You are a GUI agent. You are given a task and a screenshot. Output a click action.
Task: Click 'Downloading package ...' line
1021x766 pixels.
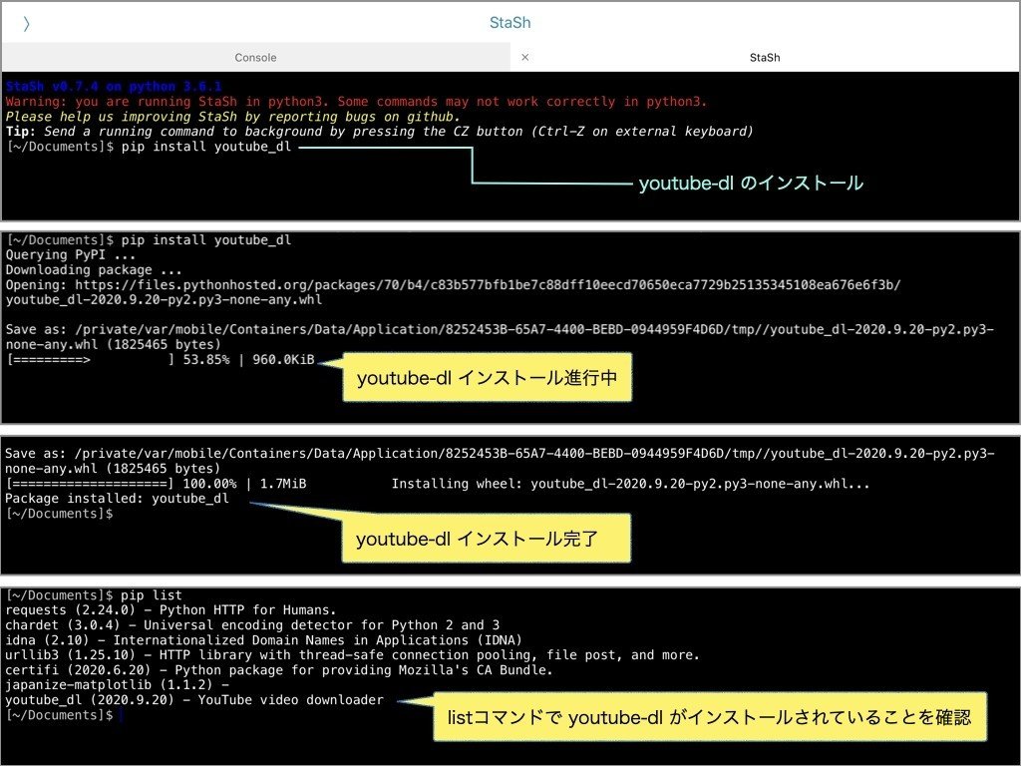pyautogui.click(x=94, y=269)
